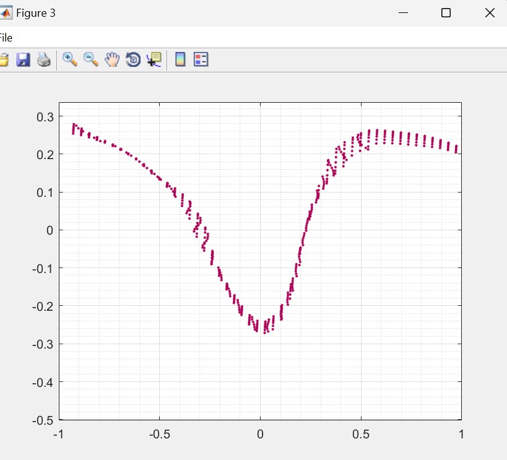Image resolution: width=507 pixels, height=460 pixels.
Task: Click the y-axis tick label -0.4
Action: (x=43, y=382)
